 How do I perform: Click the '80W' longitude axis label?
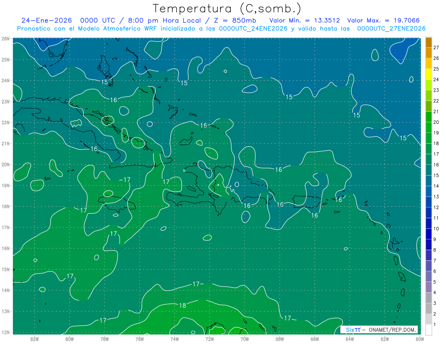point(70,339)
